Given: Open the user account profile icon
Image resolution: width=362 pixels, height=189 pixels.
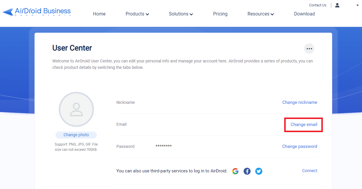Looking at the screenshot, I should (337, 5).
